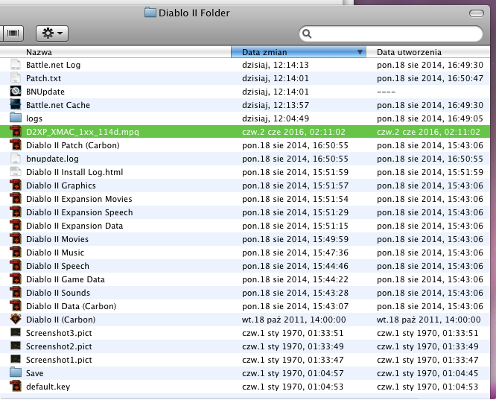Select the default.key file name
Viewport: 496px width, 400px height.
click(x=48, y=387)
